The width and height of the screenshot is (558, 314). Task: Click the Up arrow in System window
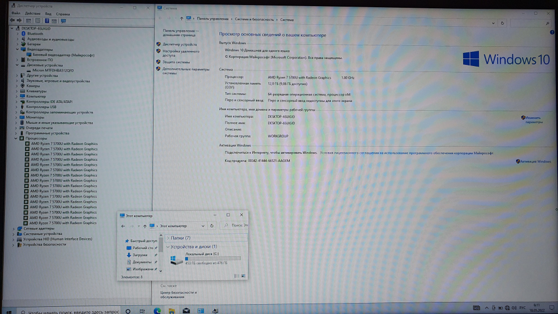(x=181, y=18)
